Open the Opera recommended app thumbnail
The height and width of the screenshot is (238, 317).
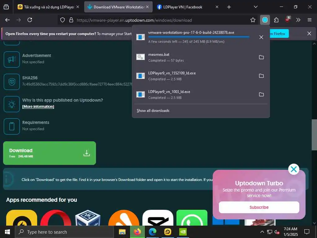click(56, 218)
